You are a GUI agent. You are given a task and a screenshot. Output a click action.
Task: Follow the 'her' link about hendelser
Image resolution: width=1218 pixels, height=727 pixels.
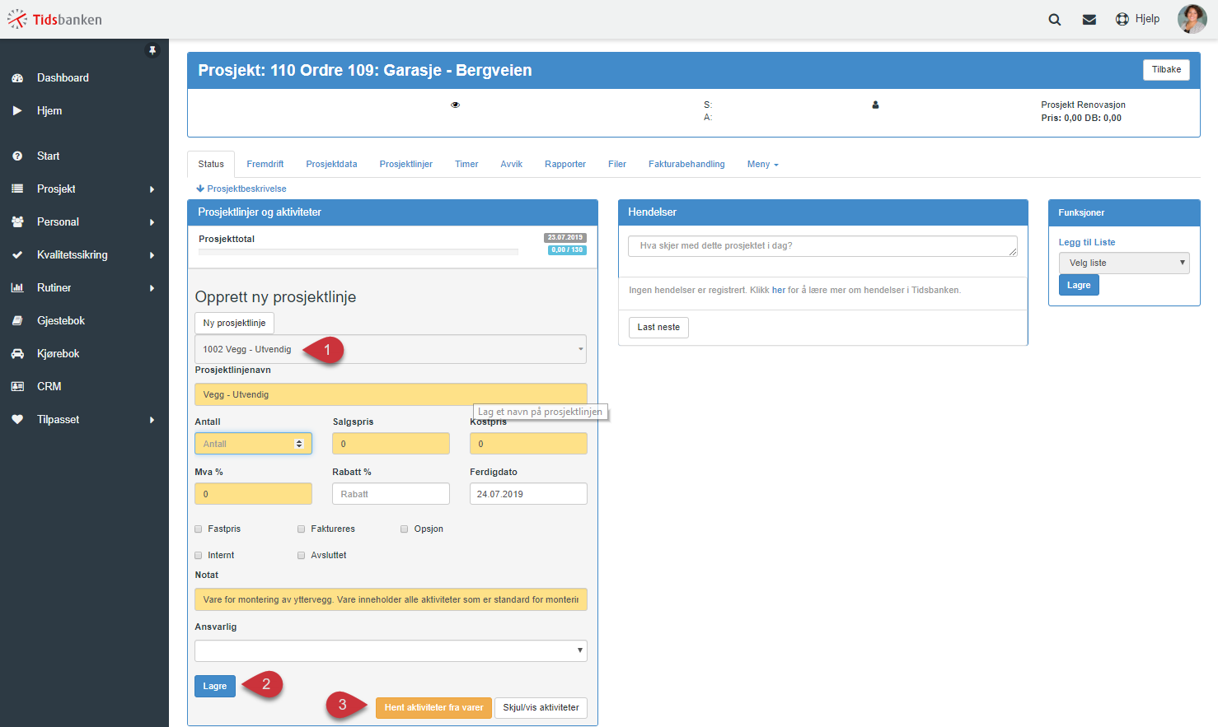click(x=779, y=290)
